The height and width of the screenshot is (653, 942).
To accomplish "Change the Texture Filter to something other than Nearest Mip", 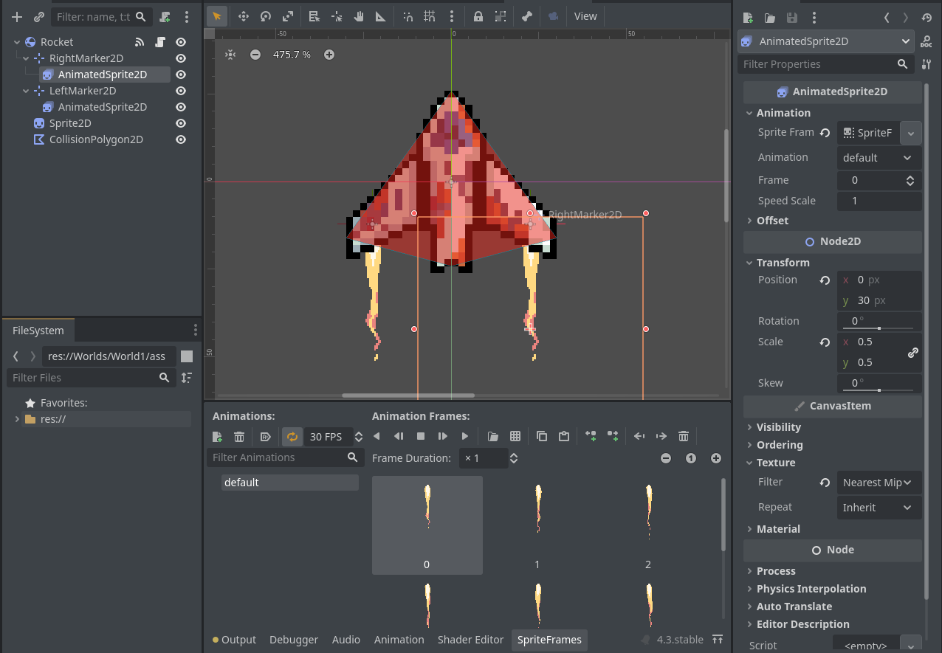I will 879,482.
